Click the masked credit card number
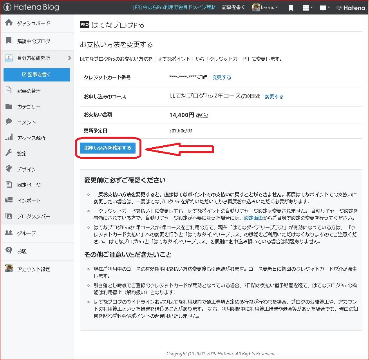This screenshot has height=360, width=369. (188, 77)
